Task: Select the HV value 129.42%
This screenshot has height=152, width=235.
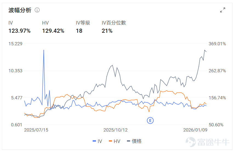Action: click(53, 31)
